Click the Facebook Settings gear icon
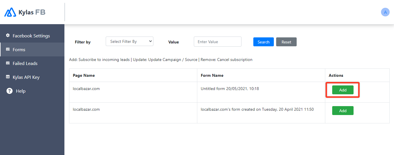 pos(8,35)
